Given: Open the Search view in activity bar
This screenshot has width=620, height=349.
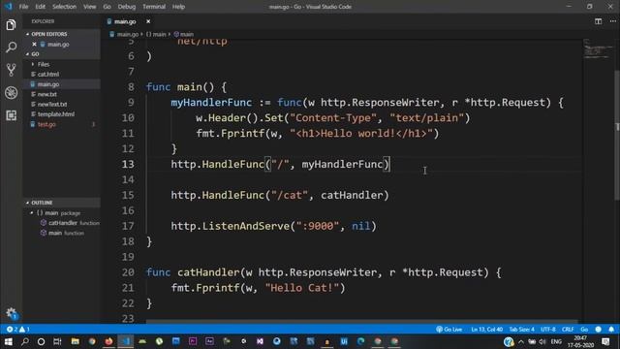Looking at the screenshot, I should pyautogui.click(x=11, y=48).
